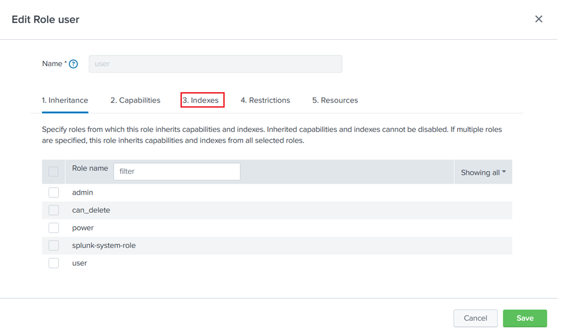Viewport: 563px width, 332px height.
Task: Click the Save button
Action: (x=524, y=318)
